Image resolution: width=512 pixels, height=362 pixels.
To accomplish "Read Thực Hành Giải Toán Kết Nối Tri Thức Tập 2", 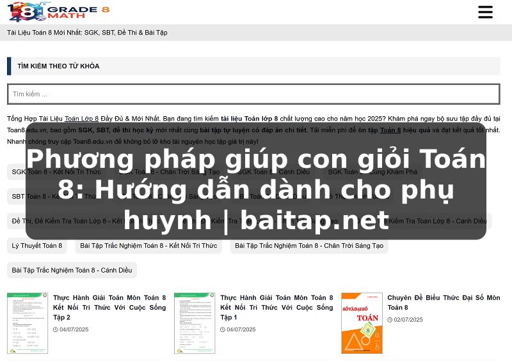I will tap(109, 307).
